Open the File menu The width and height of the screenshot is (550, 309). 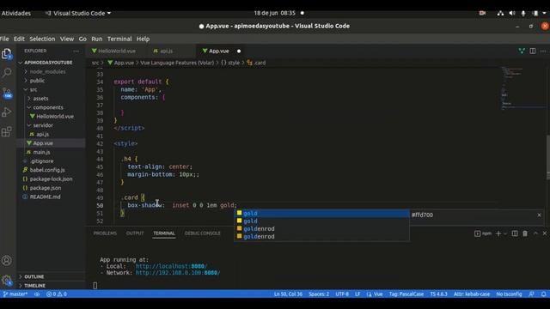click(4, 39)
